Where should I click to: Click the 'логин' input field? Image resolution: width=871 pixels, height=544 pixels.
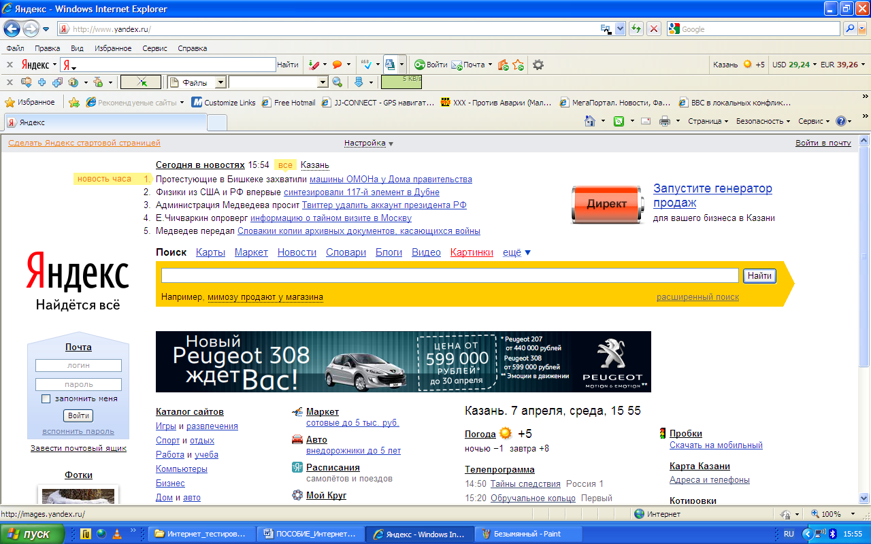tap(78, 365)
